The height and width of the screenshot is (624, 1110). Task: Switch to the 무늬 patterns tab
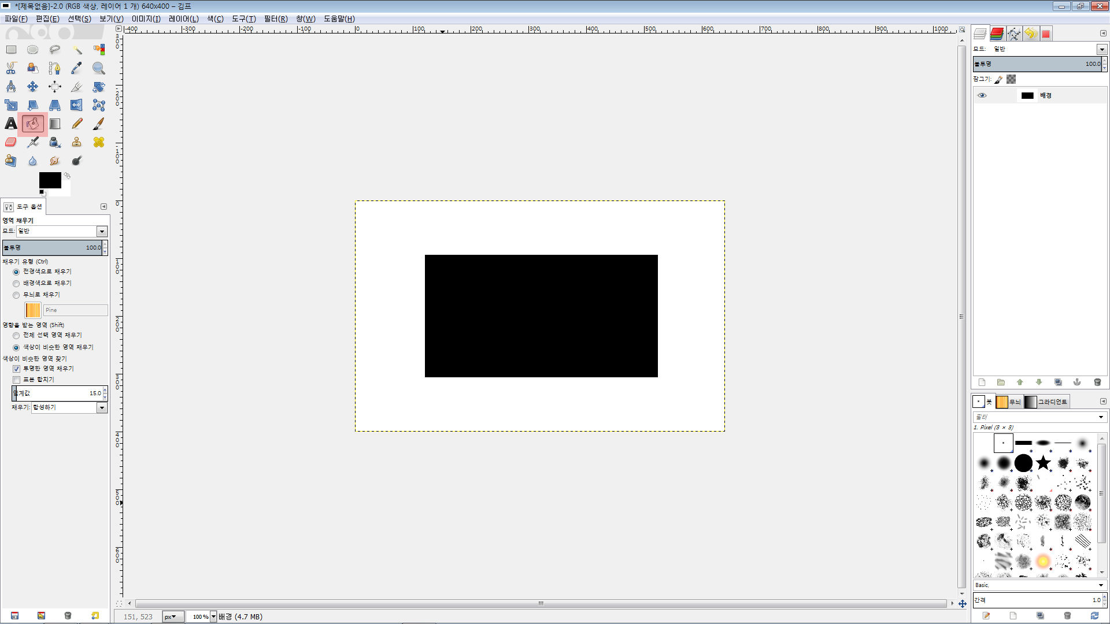point(1009,402)
